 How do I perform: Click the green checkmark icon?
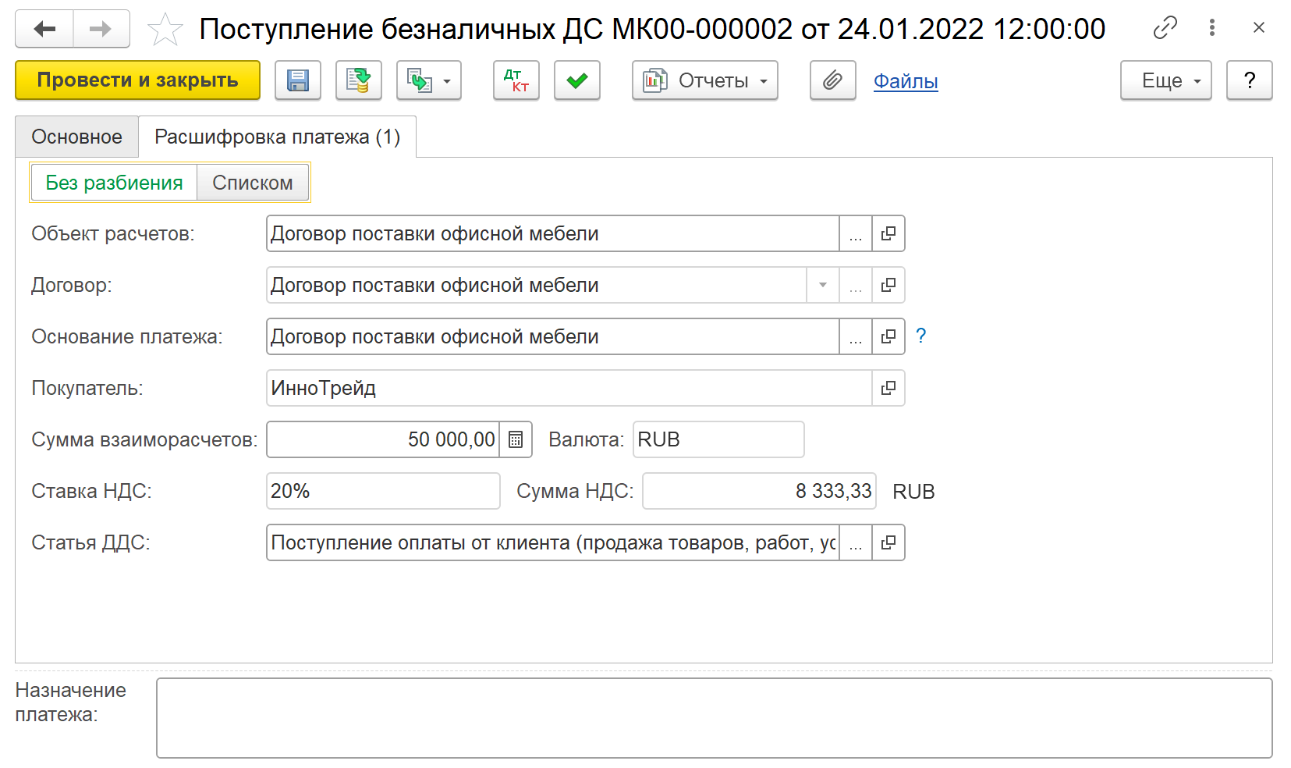coord(577,80)
